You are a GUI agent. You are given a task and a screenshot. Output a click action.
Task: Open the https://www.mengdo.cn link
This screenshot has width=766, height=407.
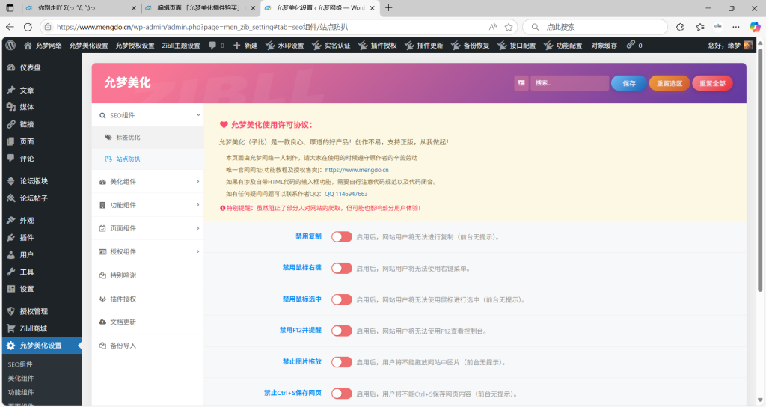(357, 170)
